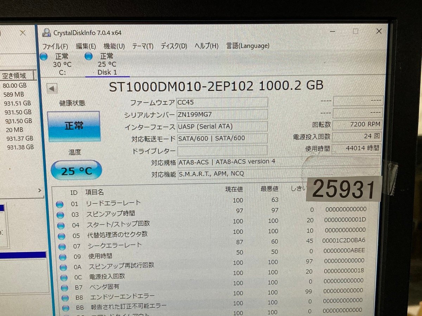Click the 25 °C temperature button
Viewport: 422px width, 316px height.
(x=76, y=171)
